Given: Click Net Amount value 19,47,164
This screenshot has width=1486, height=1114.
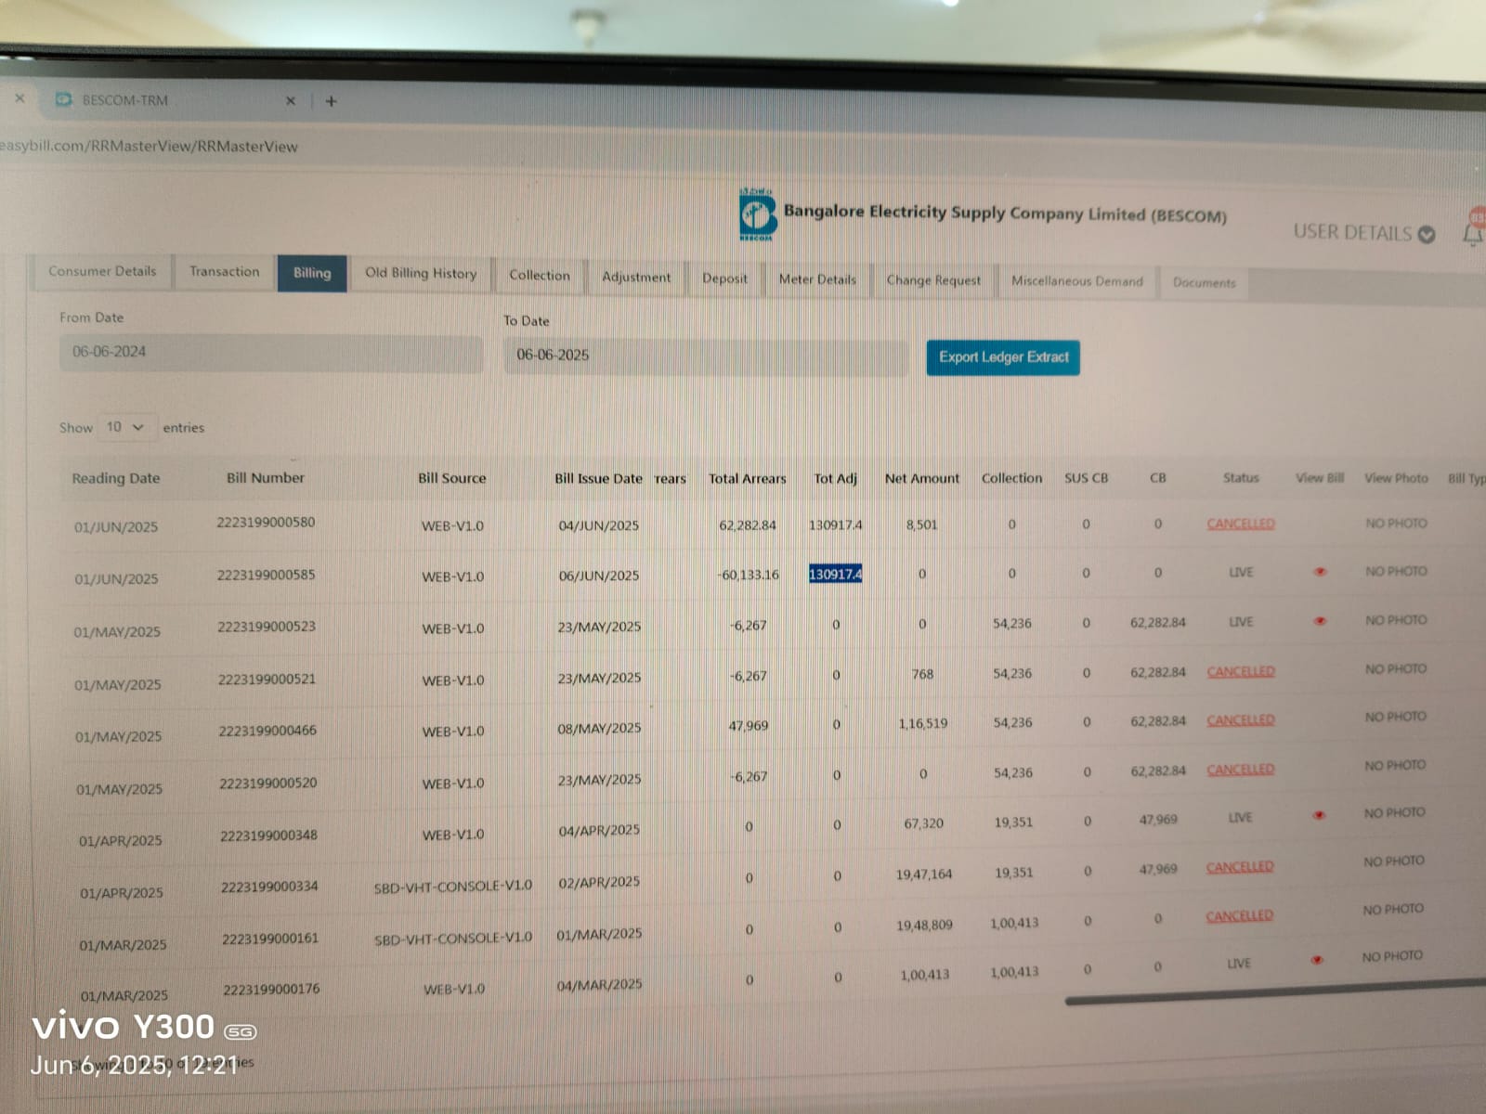Looking at the screenshot, I should tap(924, 874).
